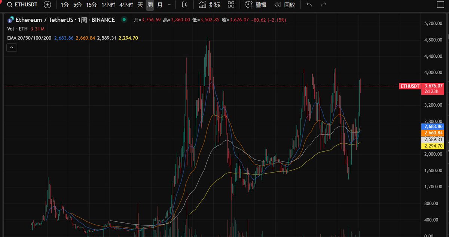
Task: Click the 4,000.00 price scale label
Action: pyautogui.click(x=434, y=73)
